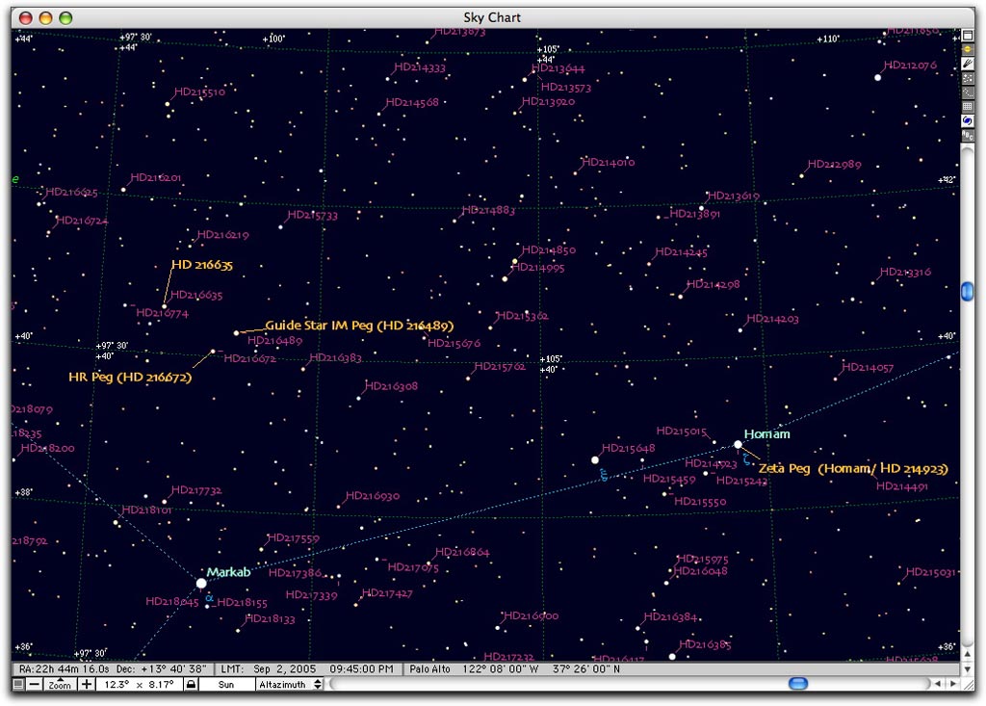Click the window panel icon atop the side toolbar
986x706 pixels.
tap(968, 36)
